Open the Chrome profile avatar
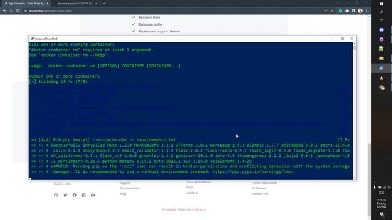The width and height of the screenshot is (392, 220). click(x=360, y=11)
